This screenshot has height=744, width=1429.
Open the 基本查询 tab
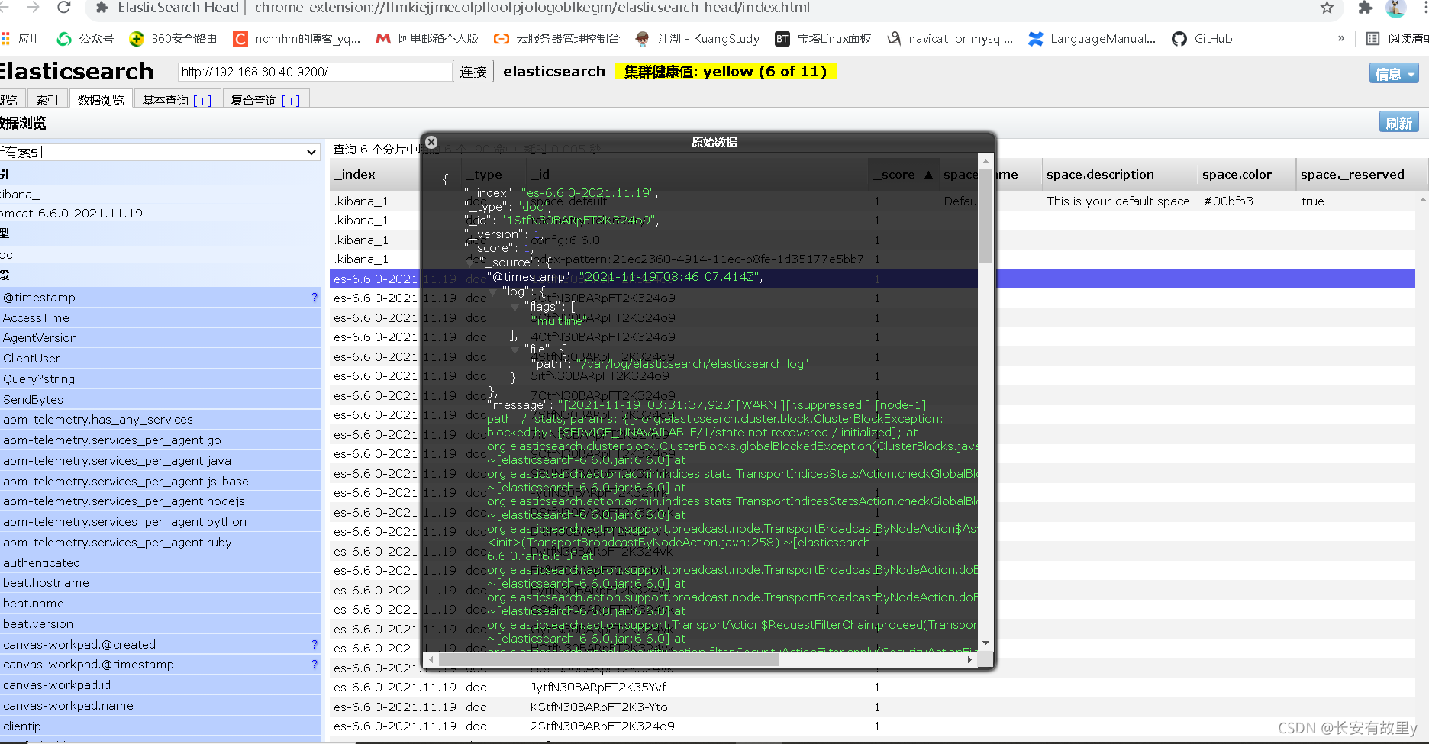(177, 100)
